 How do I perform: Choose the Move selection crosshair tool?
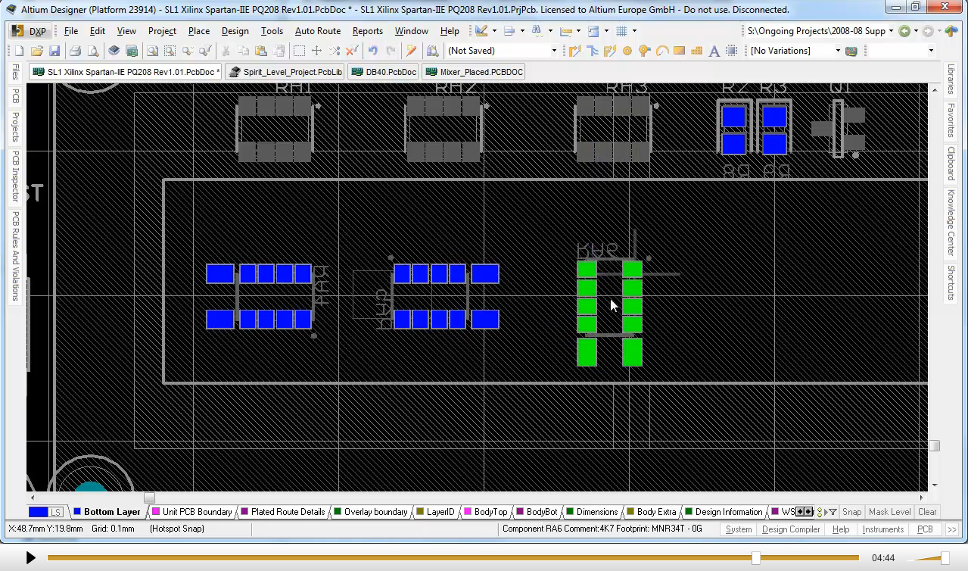[316, 51]
